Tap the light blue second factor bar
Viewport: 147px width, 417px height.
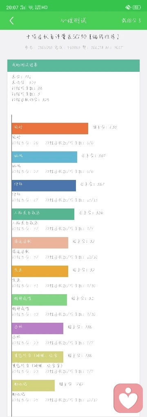click(x=45, y=157)
